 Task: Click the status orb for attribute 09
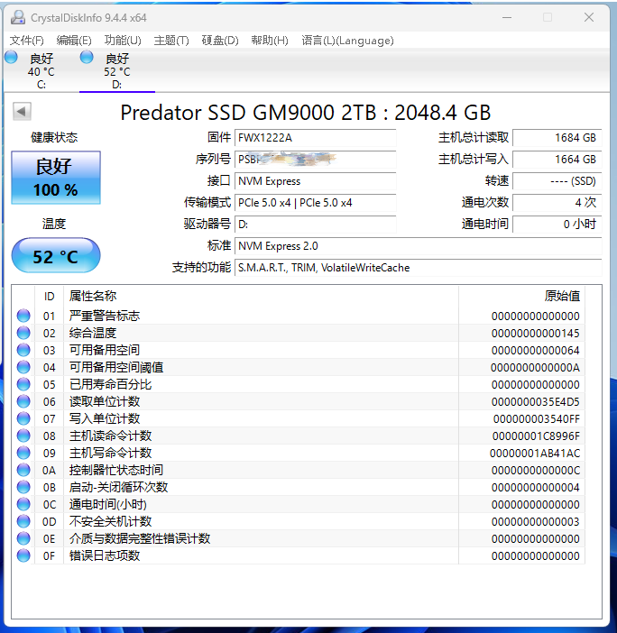coord(23,453)
